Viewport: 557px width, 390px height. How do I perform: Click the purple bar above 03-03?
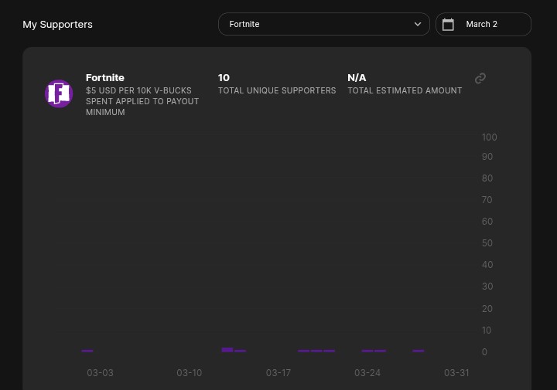coord(87,351)
